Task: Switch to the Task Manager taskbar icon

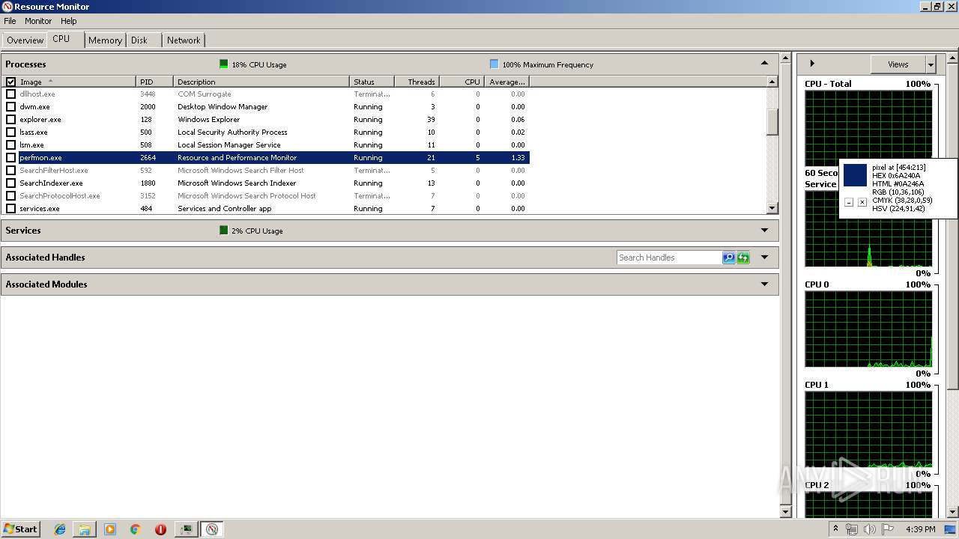Action: point(186,529)
